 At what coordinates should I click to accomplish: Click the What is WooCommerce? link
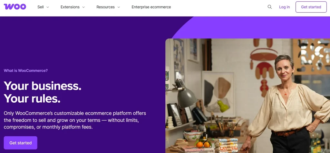point(26,71)
